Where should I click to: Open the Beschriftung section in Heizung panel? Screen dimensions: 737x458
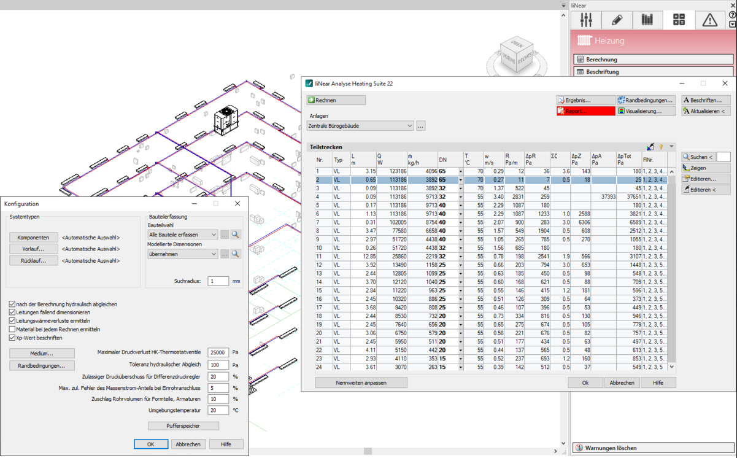tap(653, 72)
